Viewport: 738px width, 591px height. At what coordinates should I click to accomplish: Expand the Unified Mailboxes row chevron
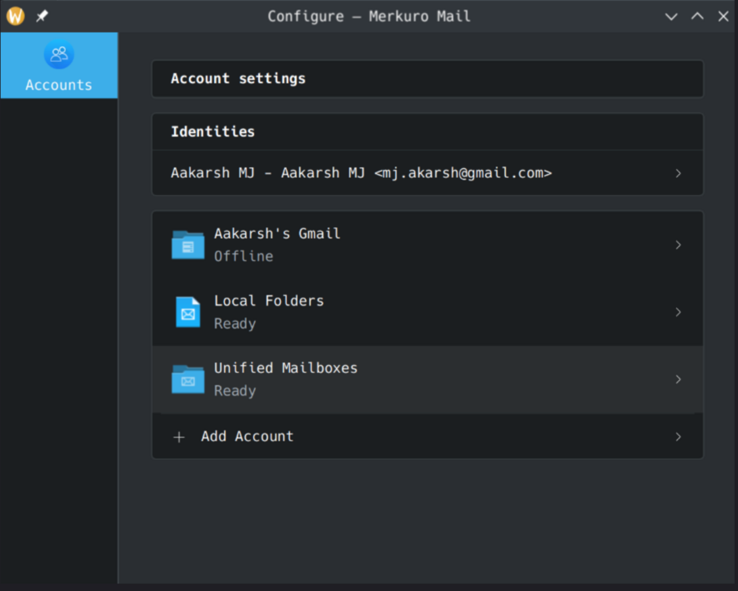(678, 380)
